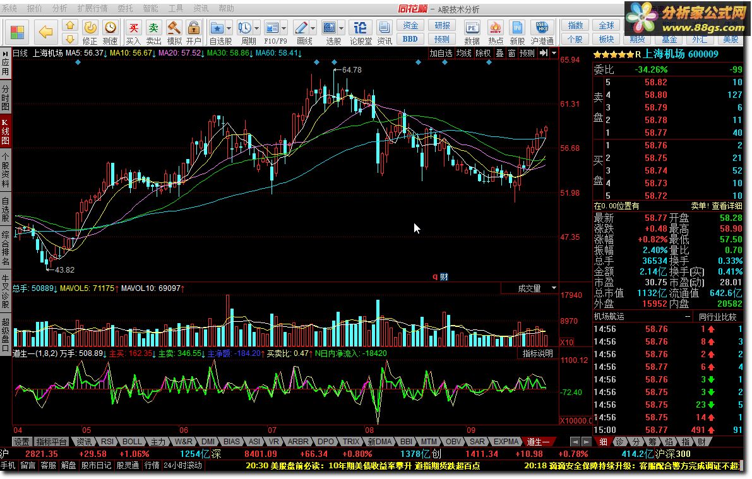
Task: Click the arrow-to-bar icon beside 预测
Action: (x=544, y=53)
